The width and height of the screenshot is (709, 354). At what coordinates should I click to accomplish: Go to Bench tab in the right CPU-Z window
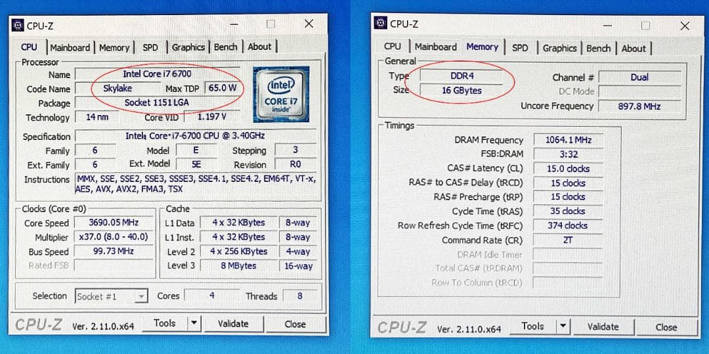(598, 49)
